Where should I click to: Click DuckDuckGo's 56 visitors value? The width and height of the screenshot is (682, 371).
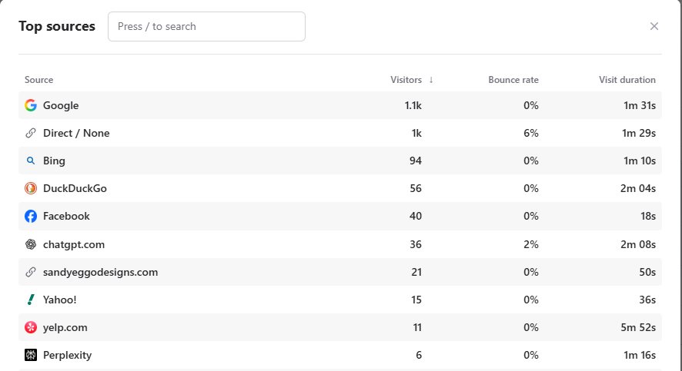click(x=416, y=188)
